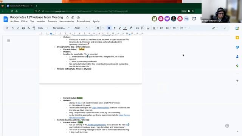Insert an image
This screenshot has height=136, width=242.
click(x=148, y=28)
